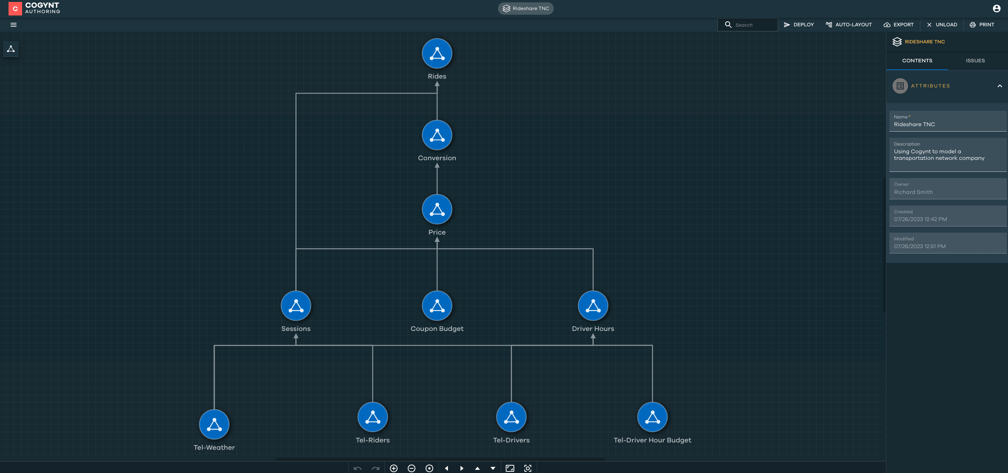Open the user account menu
This screenshot has height=473, width=1008.
coord(998,8)
